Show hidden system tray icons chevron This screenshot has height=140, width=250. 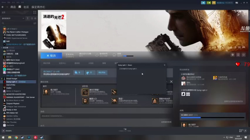[224, 138]
